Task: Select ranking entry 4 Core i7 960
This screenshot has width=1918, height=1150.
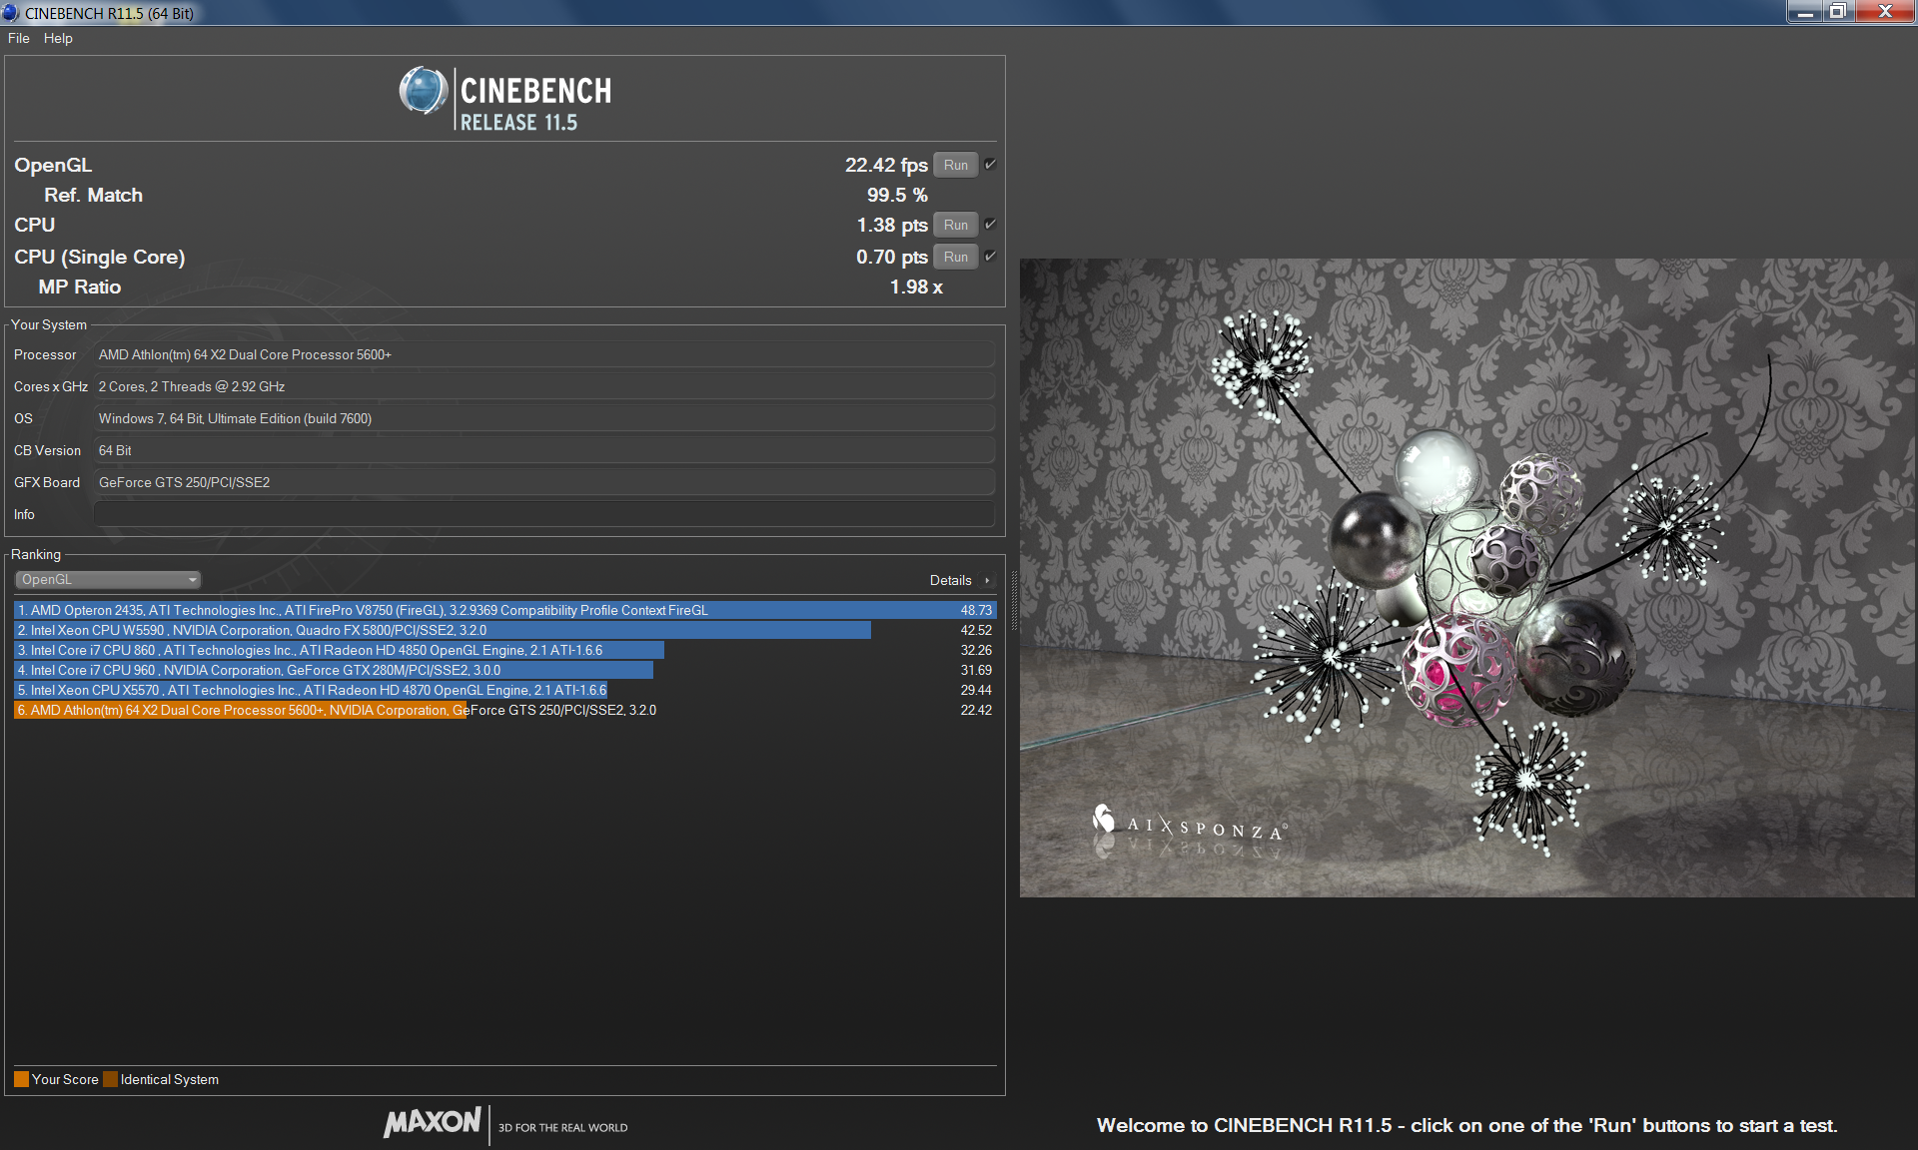Action: point(504,670)
